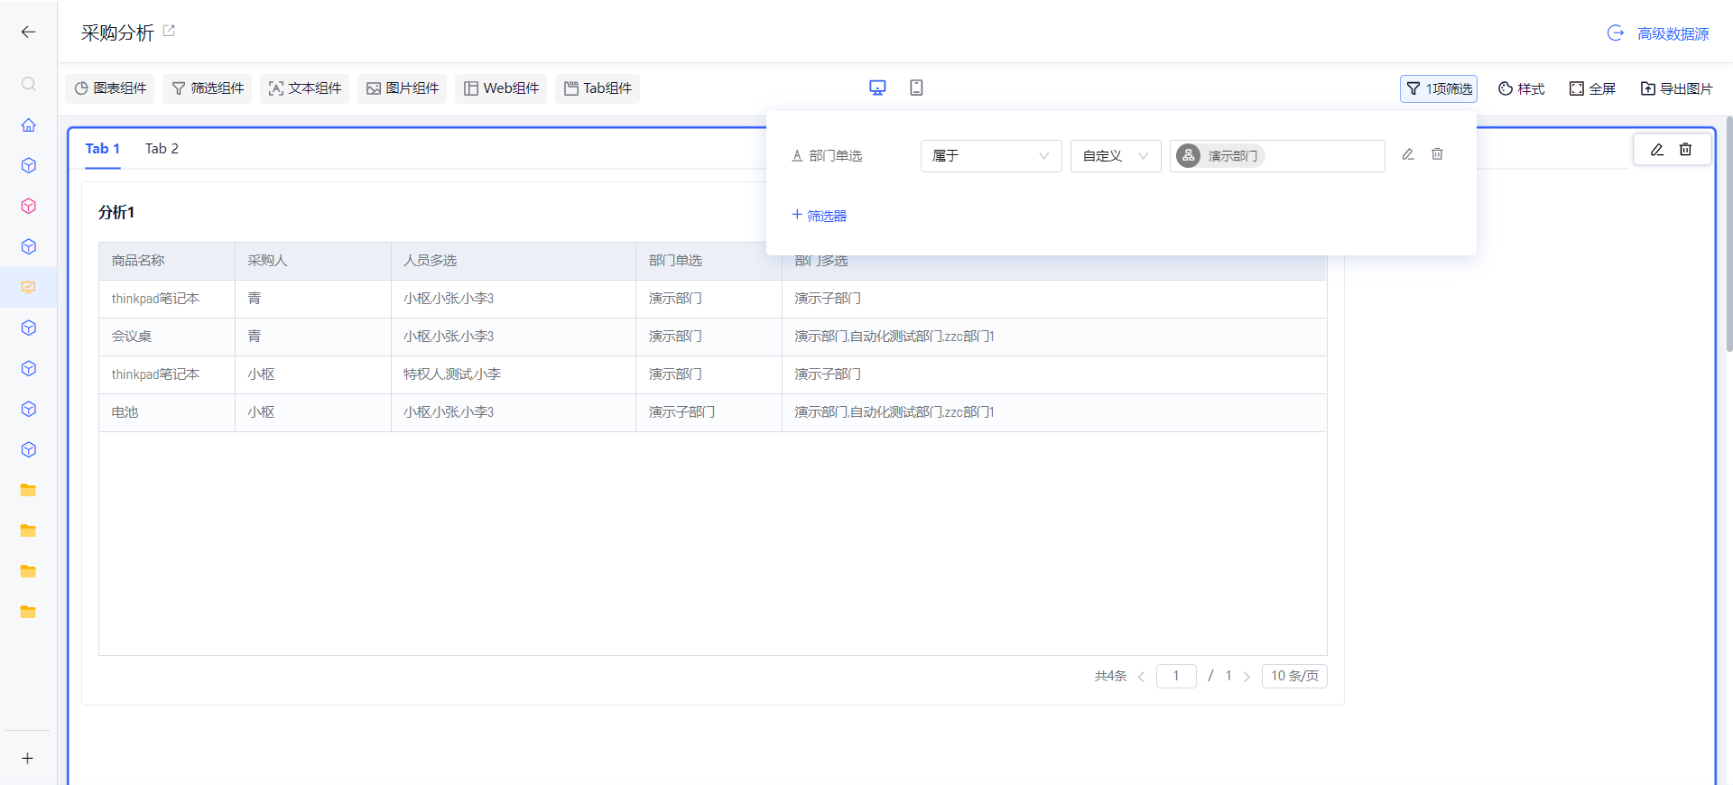
Task: Add a 图表组件
Action: (x=110, y=88)
